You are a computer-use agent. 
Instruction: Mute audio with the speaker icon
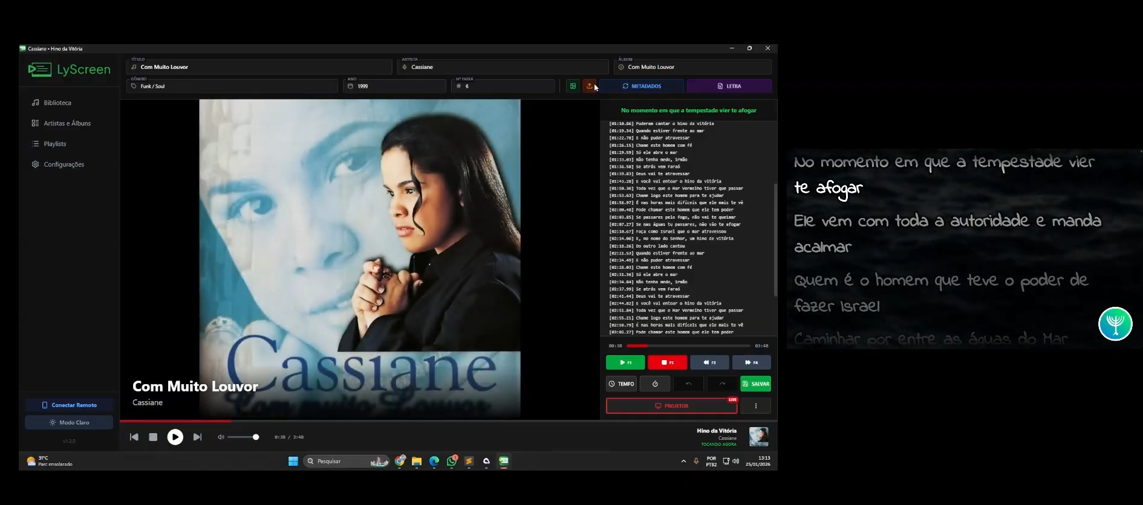tap(221, 437)
